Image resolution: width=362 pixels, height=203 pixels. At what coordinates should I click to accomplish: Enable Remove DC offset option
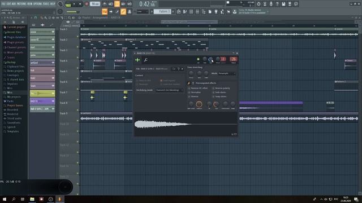[198, 88]
